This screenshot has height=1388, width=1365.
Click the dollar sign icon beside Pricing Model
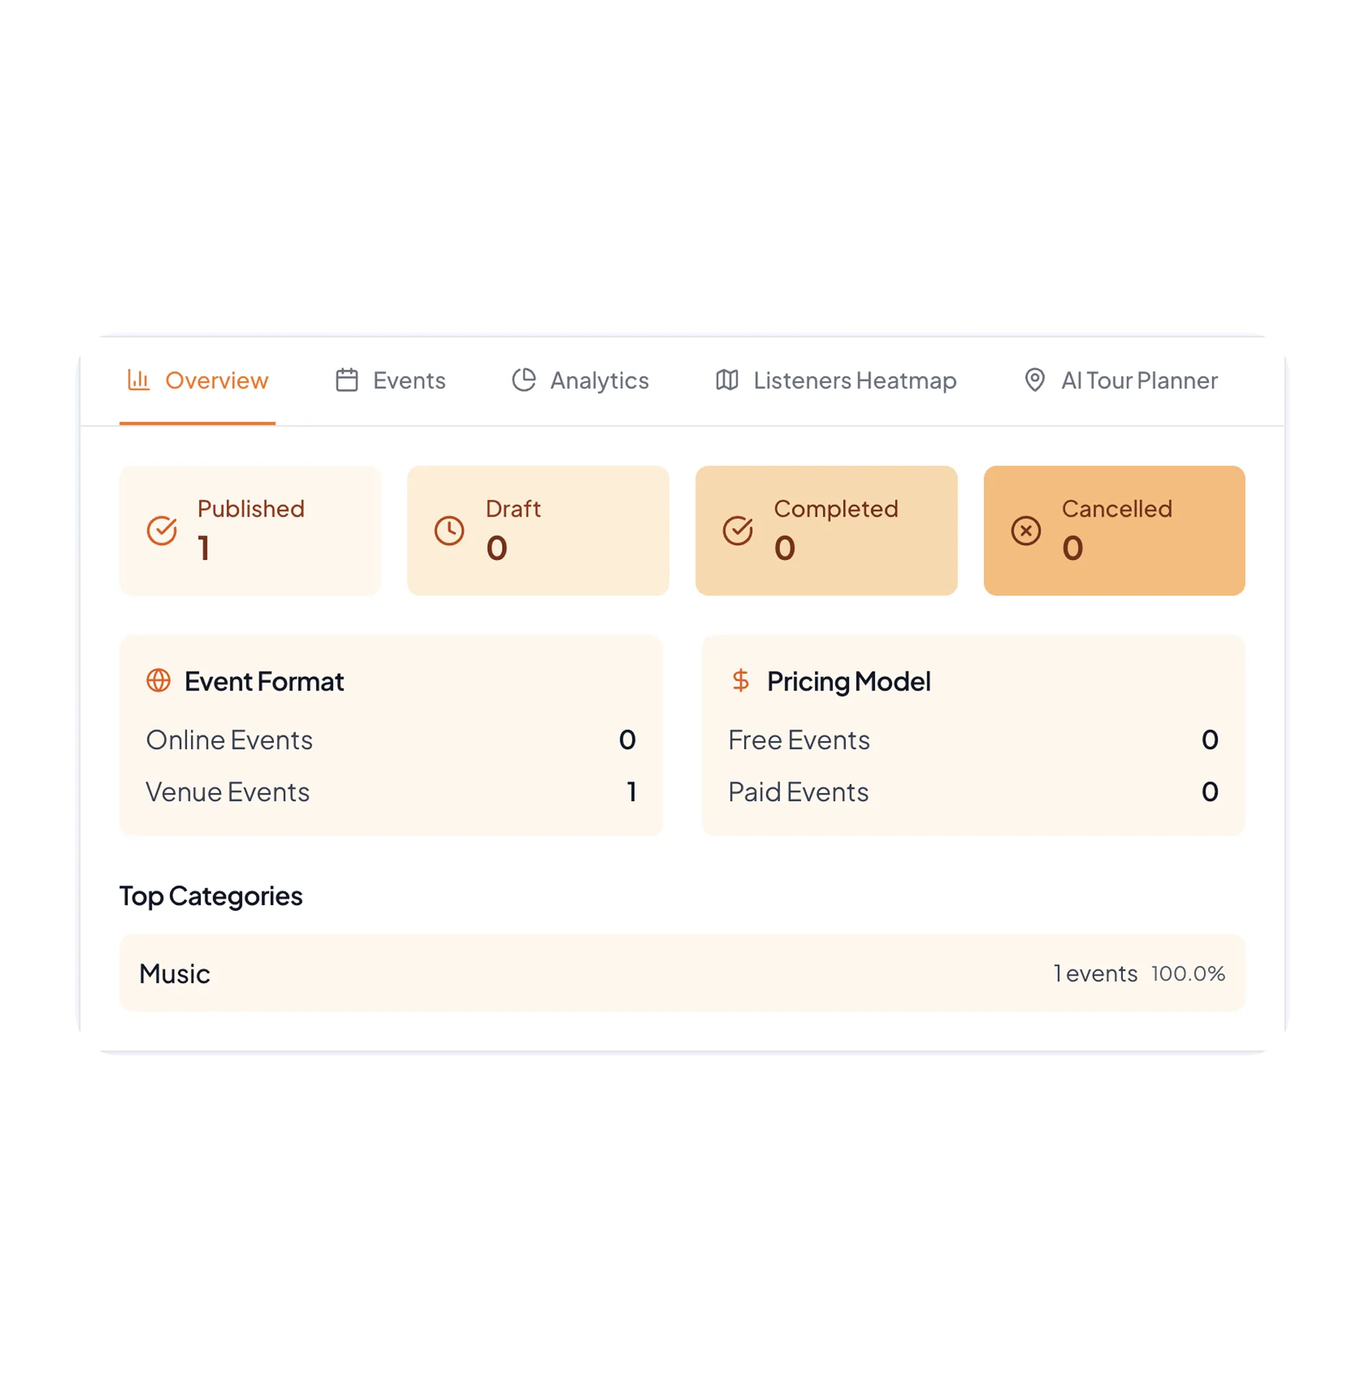point(740,680)
